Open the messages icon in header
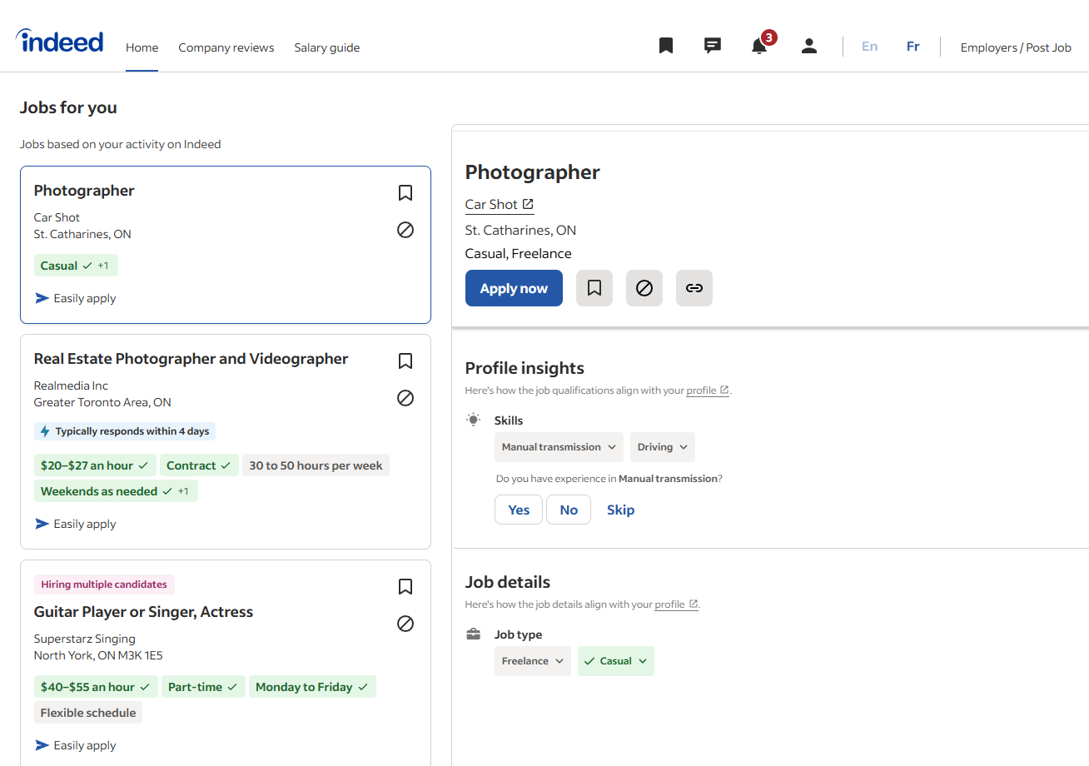This screenshot has height=766, width=1089. (713, 46)
